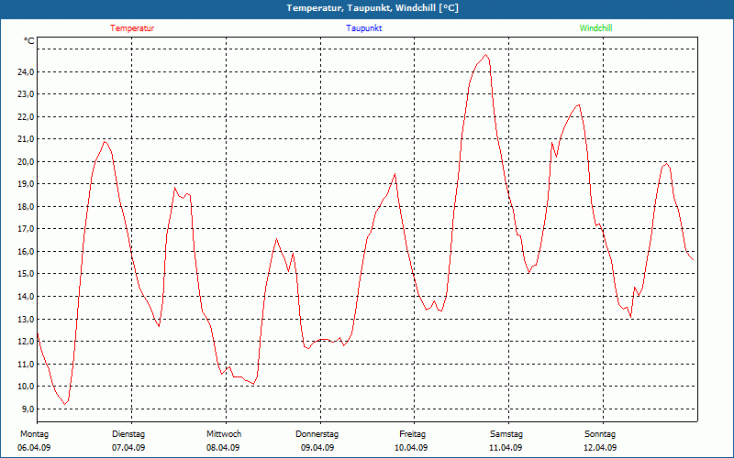Click the Montag day label
This screenshot has height=458, width=734.
[34, 434]
